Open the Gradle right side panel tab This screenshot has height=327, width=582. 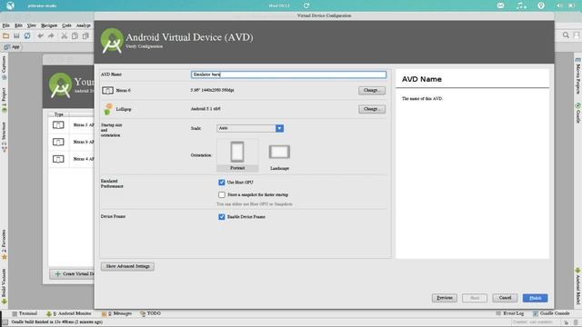click(578, 113)
